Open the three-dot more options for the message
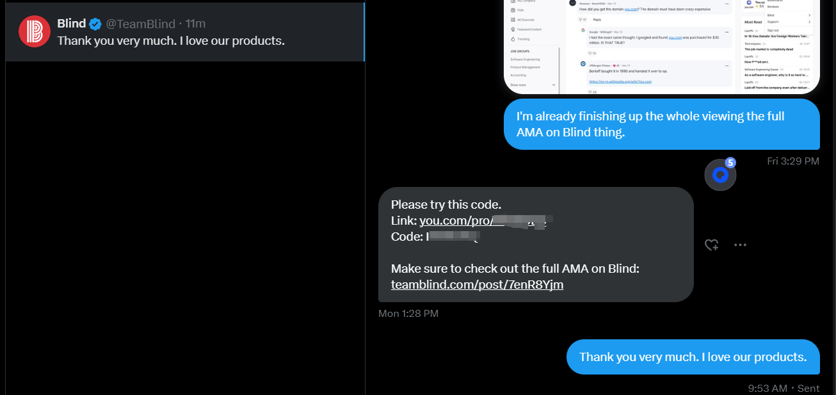 (x=740, y=245)
